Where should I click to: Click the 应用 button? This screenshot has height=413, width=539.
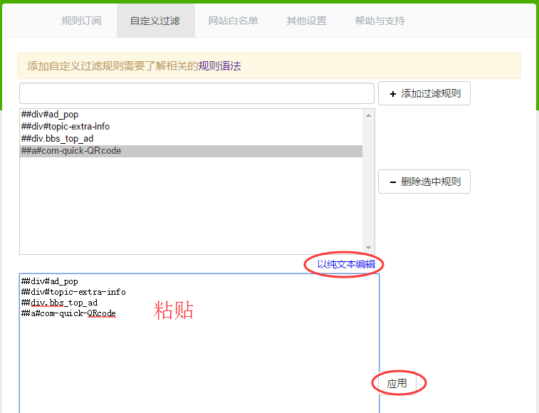[397, 383]
